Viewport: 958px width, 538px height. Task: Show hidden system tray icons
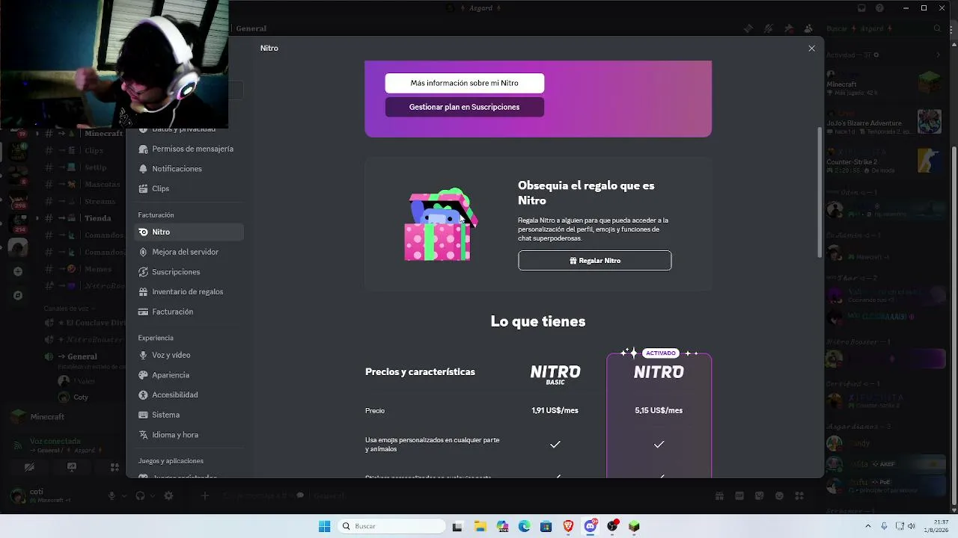[868, 526]
